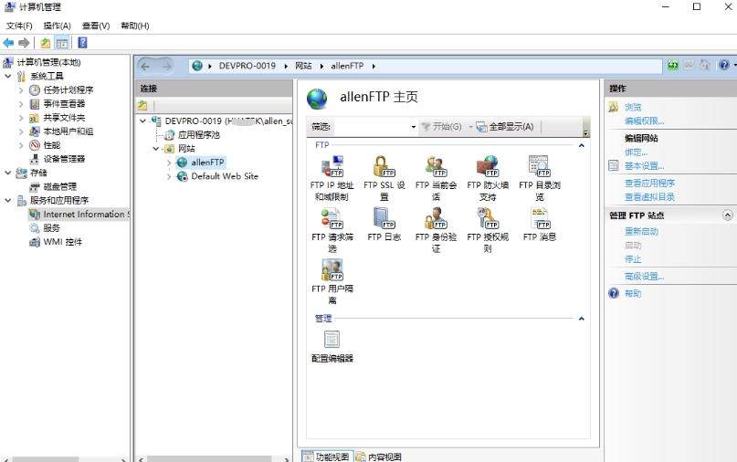Click IIS navigation forward arrow button

tap(167, 67)
